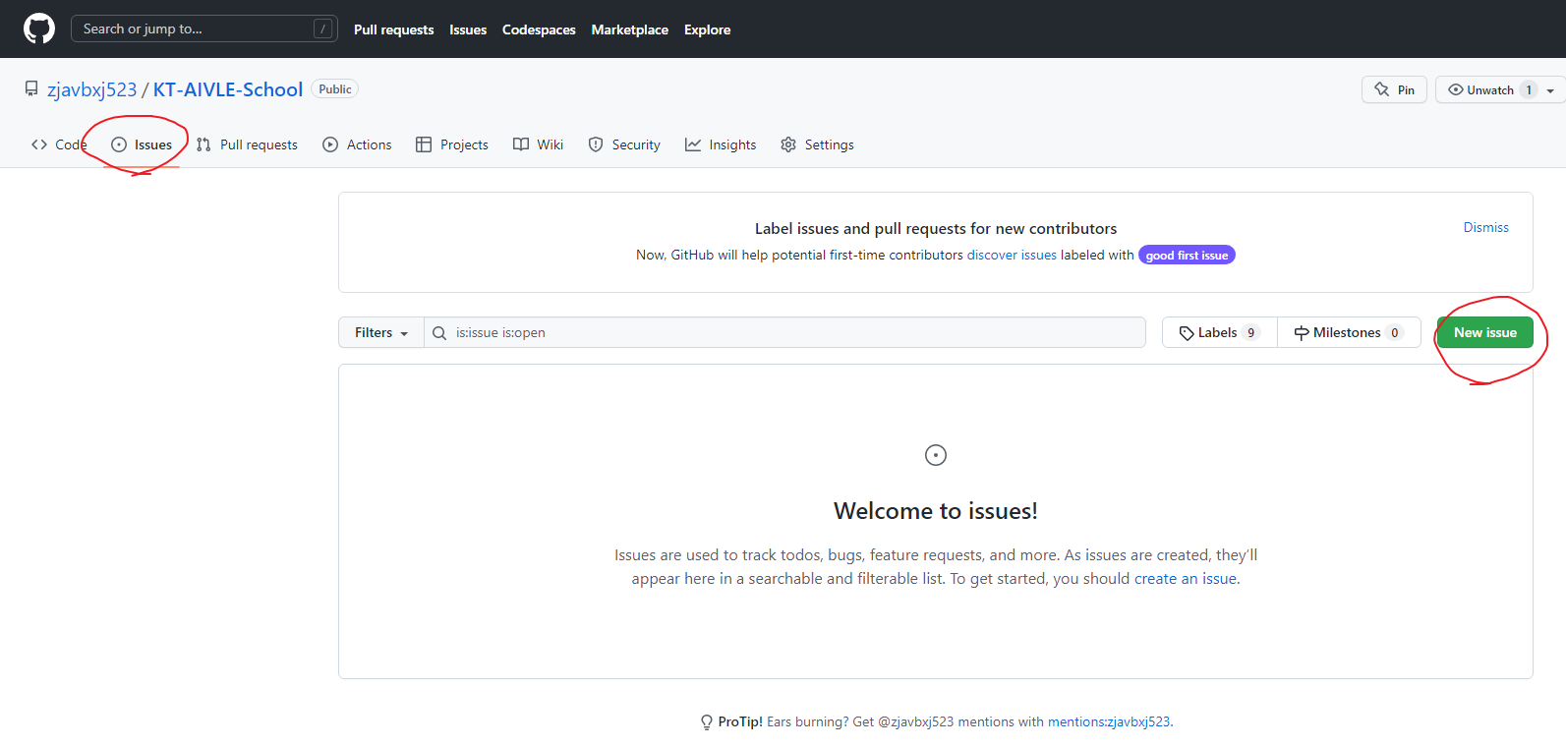Image resolution: width=1566 pixels, height=748 pixels.
Task: Open Pull requests in top navigation
Action: pyautogui.click(x=393, y=29)
